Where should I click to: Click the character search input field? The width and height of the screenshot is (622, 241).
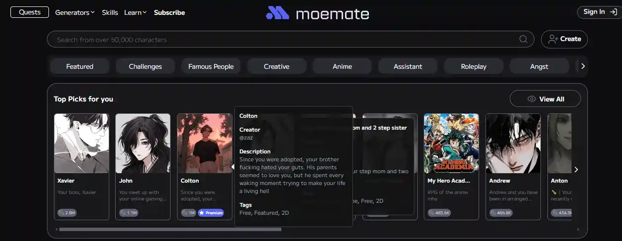coord(291,40)
